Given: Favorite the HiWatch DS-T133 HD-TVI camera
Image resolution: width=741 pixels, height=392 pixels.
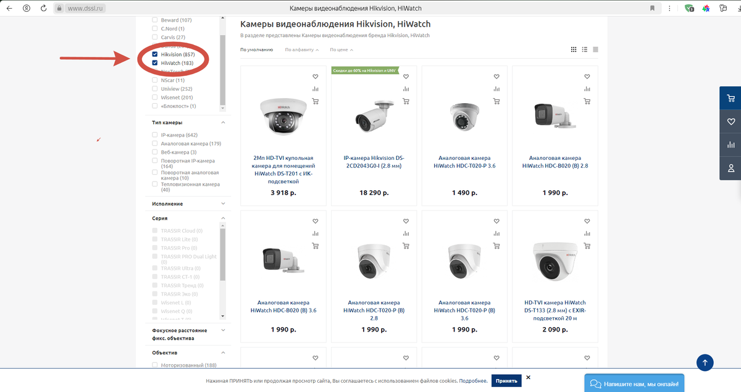Looking at the screenshot, I should [x=587, y=221].
